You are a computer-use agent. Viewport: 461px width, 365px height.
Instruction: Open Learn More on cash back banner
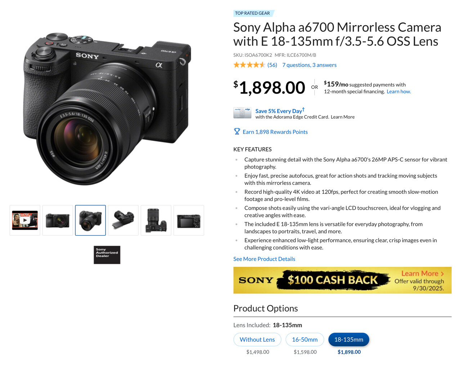click(422, 274)
